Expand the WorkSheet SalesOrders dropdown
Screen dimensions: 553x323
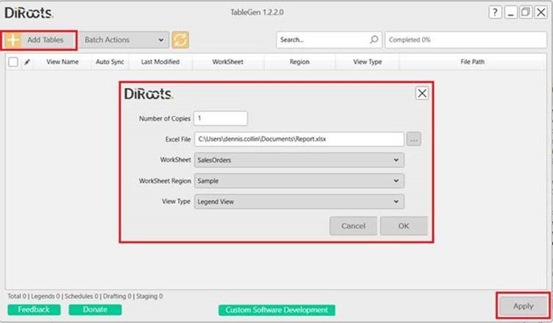(x=299, y=160)
